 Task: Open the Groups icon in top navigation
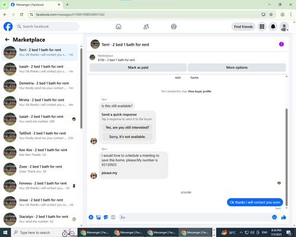173,27
